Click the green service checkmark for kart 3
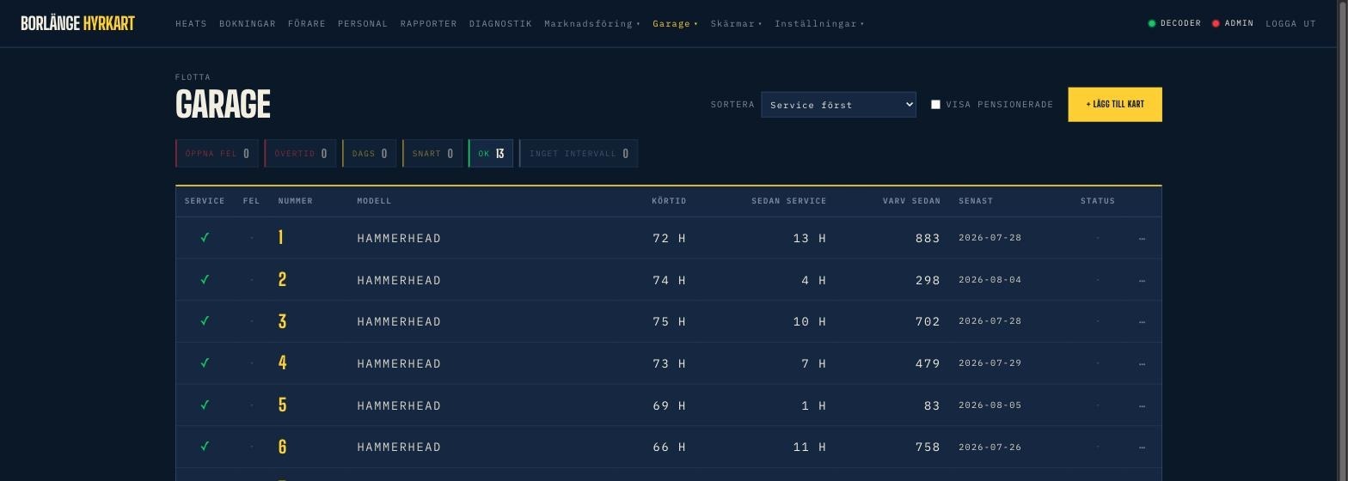The image size is (1348, 481). pos(205,321)
